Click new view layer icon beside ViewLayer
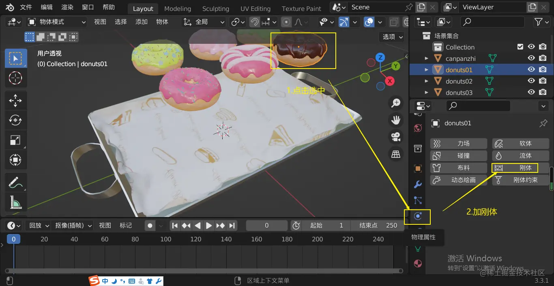 click(532, 7)
